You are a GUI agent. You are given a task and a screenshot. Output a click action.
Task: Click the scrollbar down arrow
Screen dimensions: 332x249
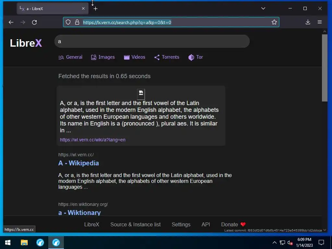[x=325, y=230]
